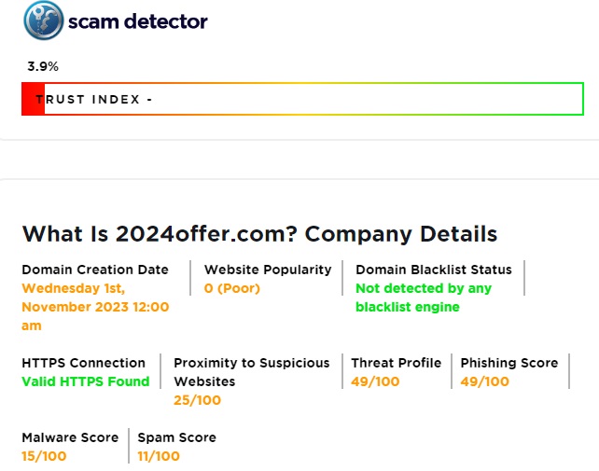This screenshot has width=599, height=471.
Task: Click the 11/100 Spam Score value
Action: [x=159, y=456]
